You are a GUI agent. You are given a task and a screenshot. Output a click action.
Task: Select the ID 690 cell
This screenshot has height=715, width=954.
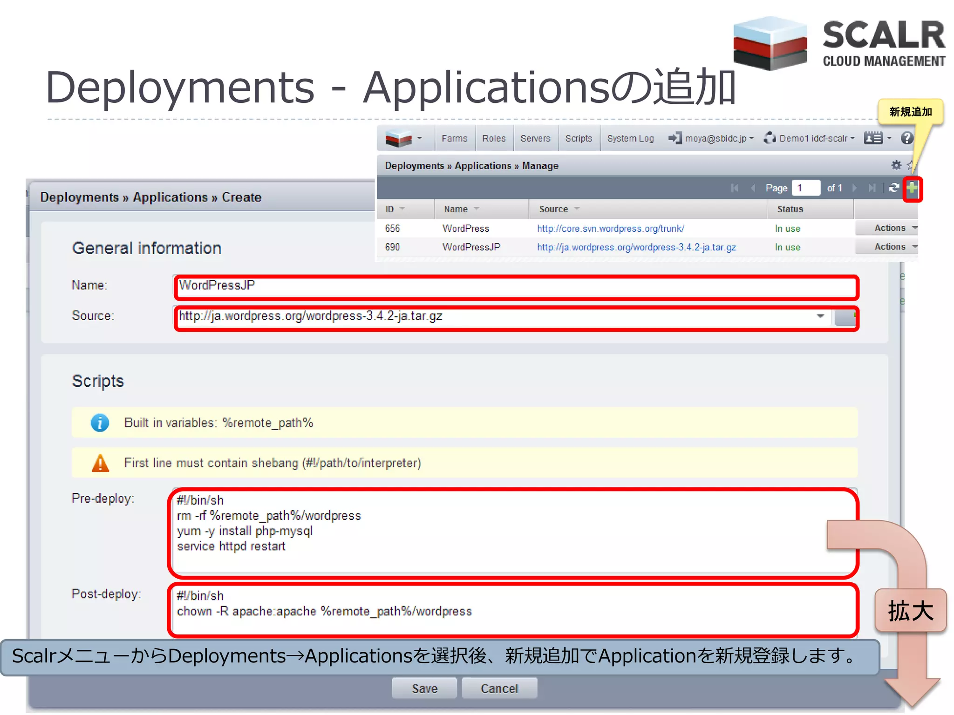tap(392, 247)
